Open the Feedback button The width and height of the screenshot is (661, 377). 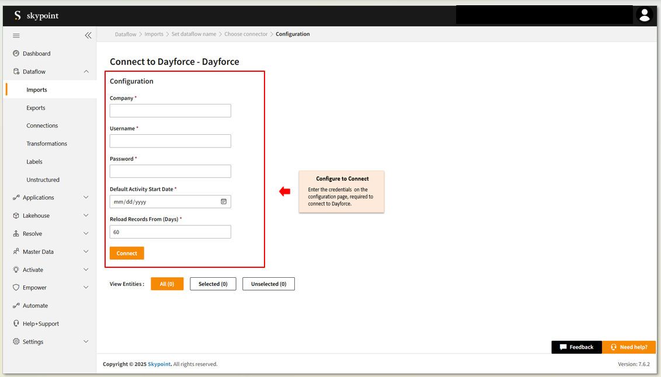click(x=577, y=347)
